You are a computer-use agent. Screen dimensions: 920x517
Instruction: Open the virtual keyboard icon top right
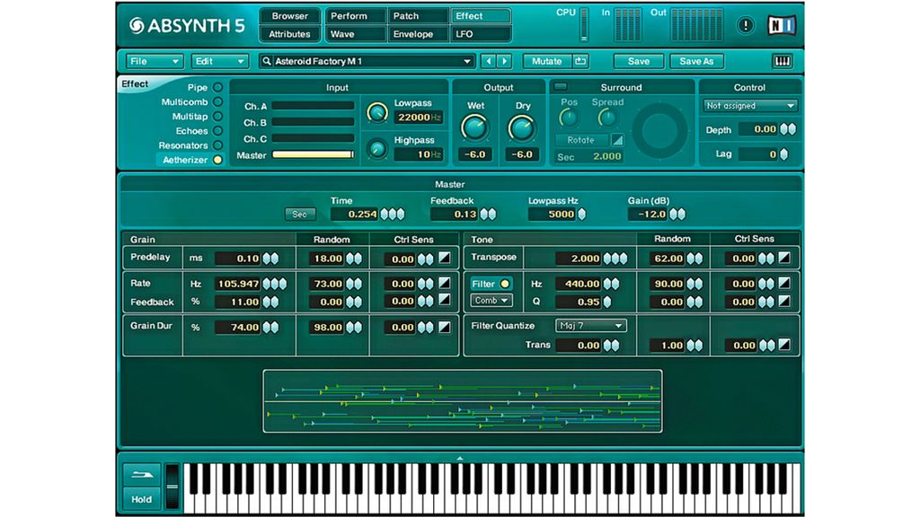(x=781, y=61)
